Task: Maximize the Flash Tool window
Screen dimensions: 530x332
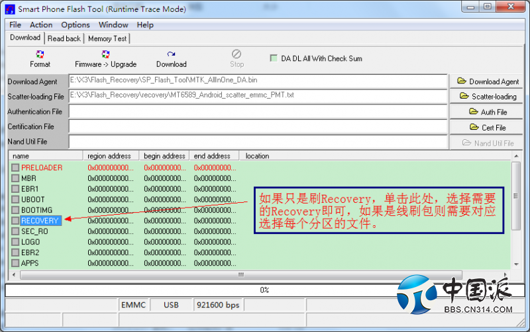Action: coord(488,7)
